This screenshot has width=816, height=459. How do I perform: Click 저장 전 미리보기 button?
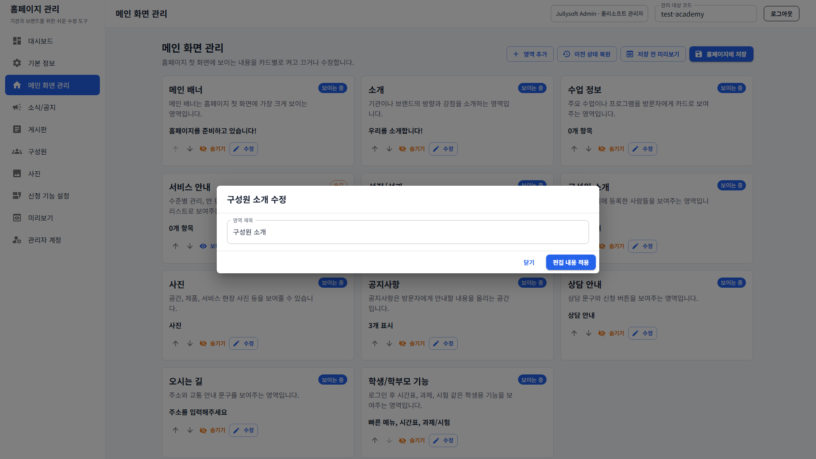[x=653, y=54]
